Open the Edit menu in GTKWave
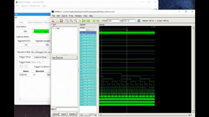Image resolution: width=209 pixels, height=117 pixels. (58, 16)
